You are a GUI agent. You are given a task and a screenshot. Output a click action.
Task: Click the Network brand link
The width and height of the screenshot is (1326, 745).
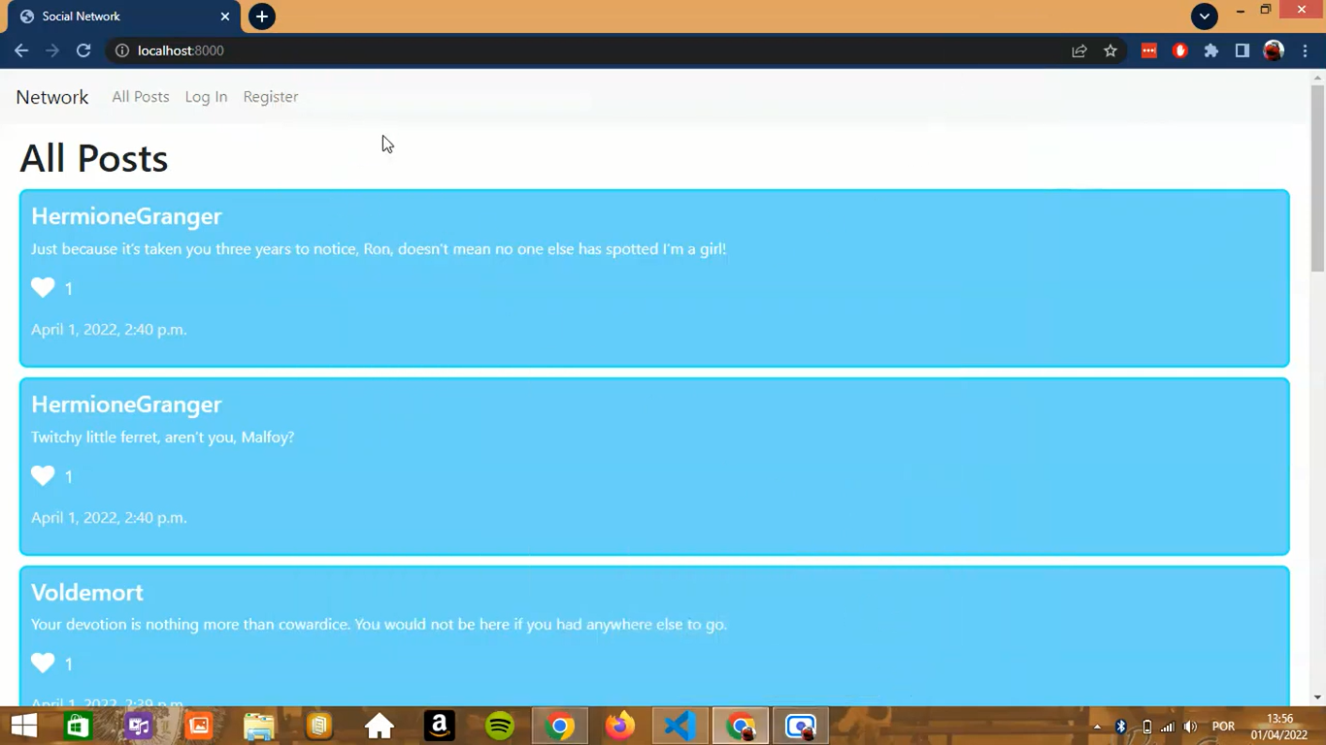point(52,97)
